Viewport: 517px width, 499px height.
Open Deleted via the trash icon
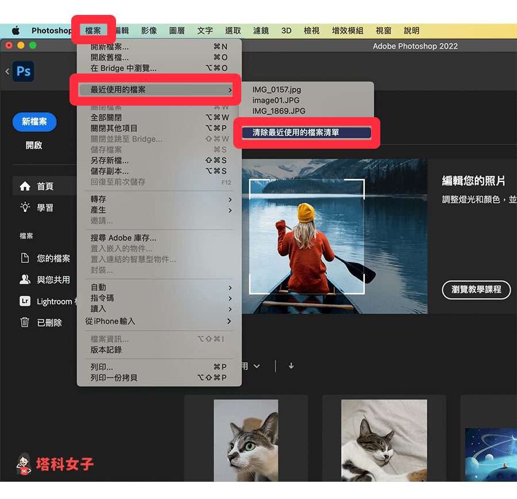(25, 323)
